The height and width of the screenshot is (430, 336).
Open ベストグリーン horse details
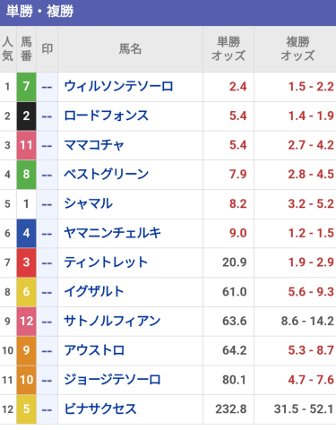coord(107,175)
